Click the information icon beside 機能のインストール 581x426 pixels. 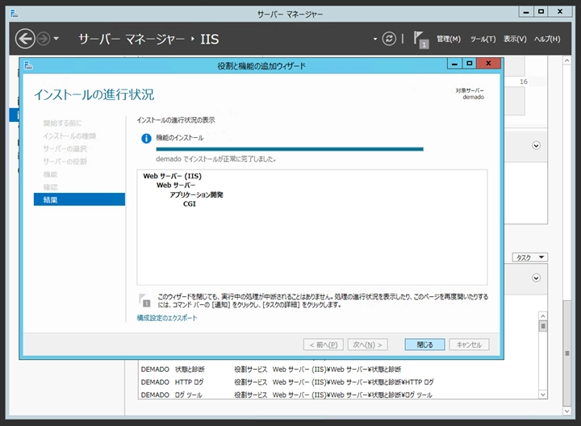pyautogui.click(x=146, y=139)
